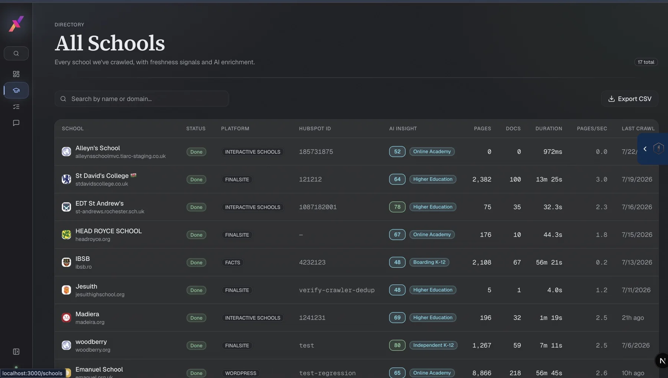Open the chat message icon
Viewport: 668px width, 378px height.
tap(16, 123)
